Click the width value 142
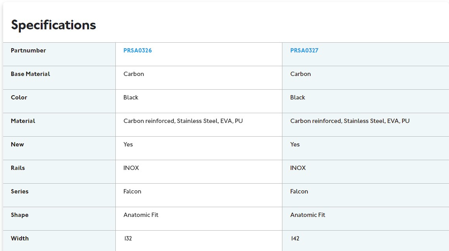The width and height of the screenshot is (449, 251). coord(295,238)
